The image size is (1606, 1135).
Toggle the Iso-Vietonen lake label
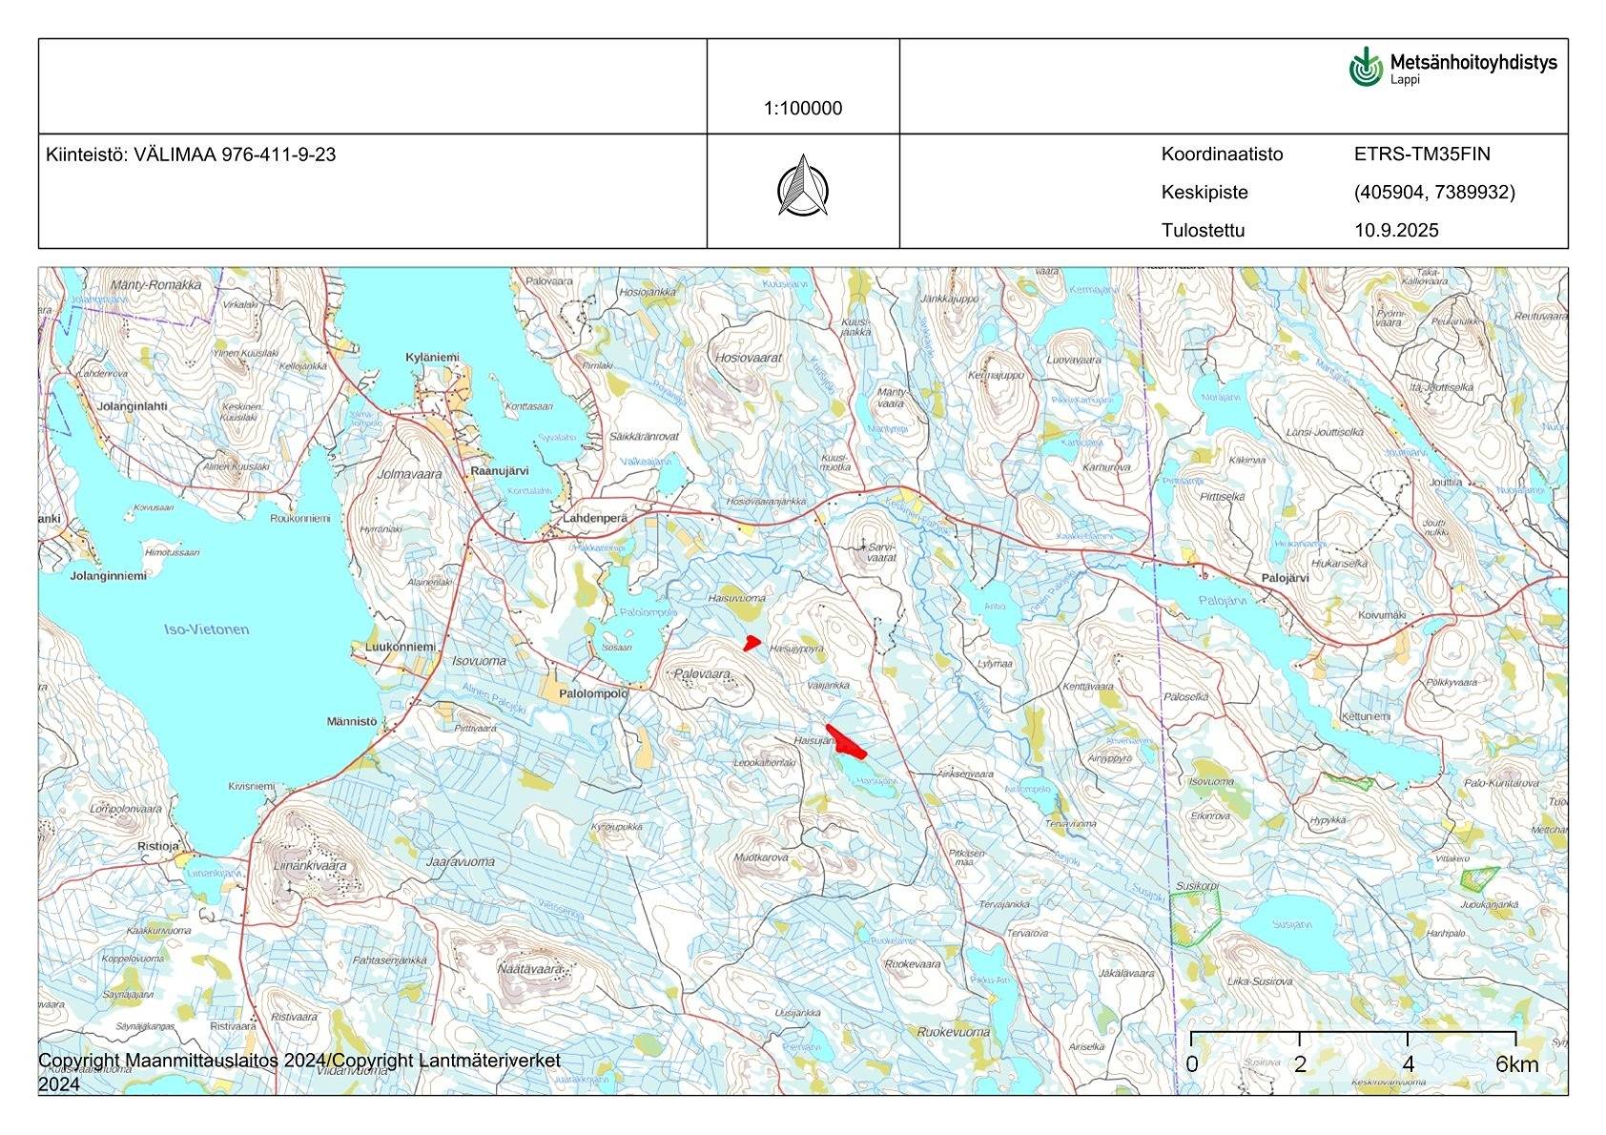[207, 629]
